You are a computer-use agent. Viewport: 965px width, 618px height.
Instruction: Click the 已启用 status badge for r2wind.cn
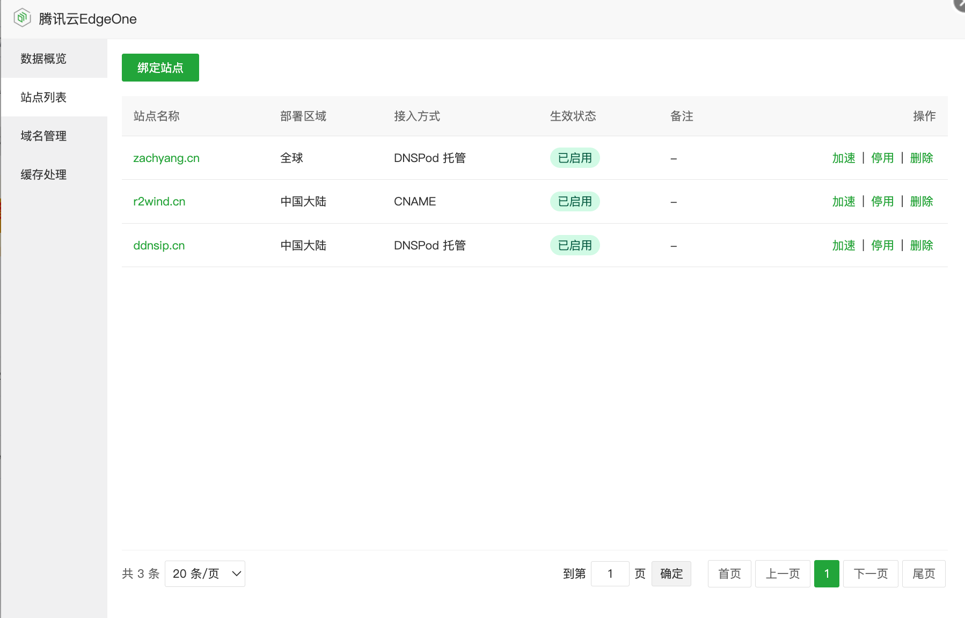tap(574, 201)
